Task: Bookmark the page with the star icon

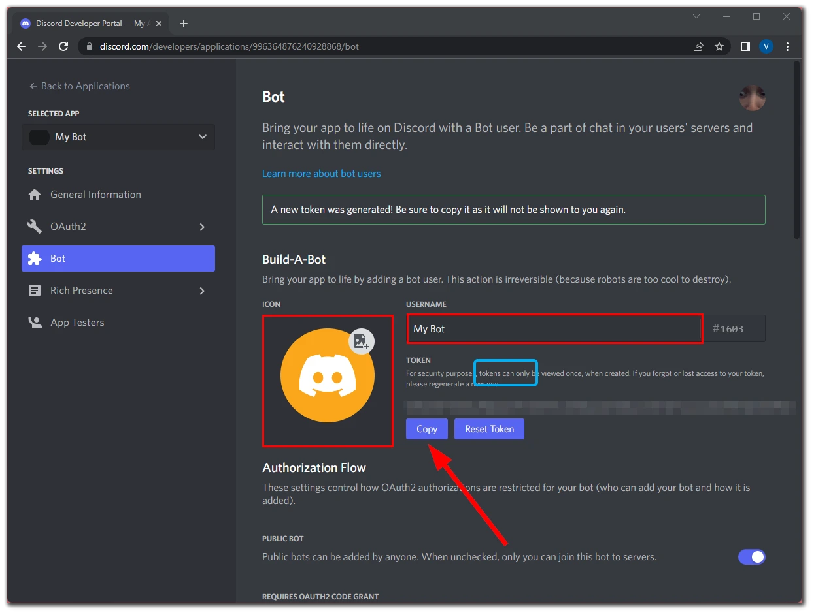Action: tap(719, 46)
